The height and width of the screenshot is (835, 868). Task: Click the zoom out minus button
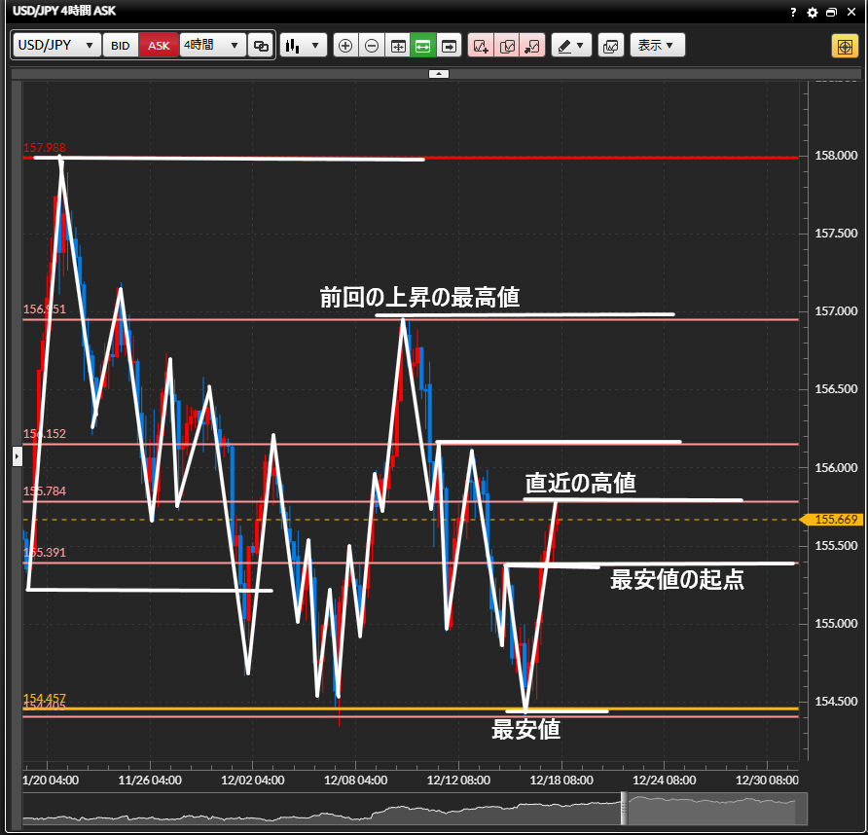click(372, 46)
